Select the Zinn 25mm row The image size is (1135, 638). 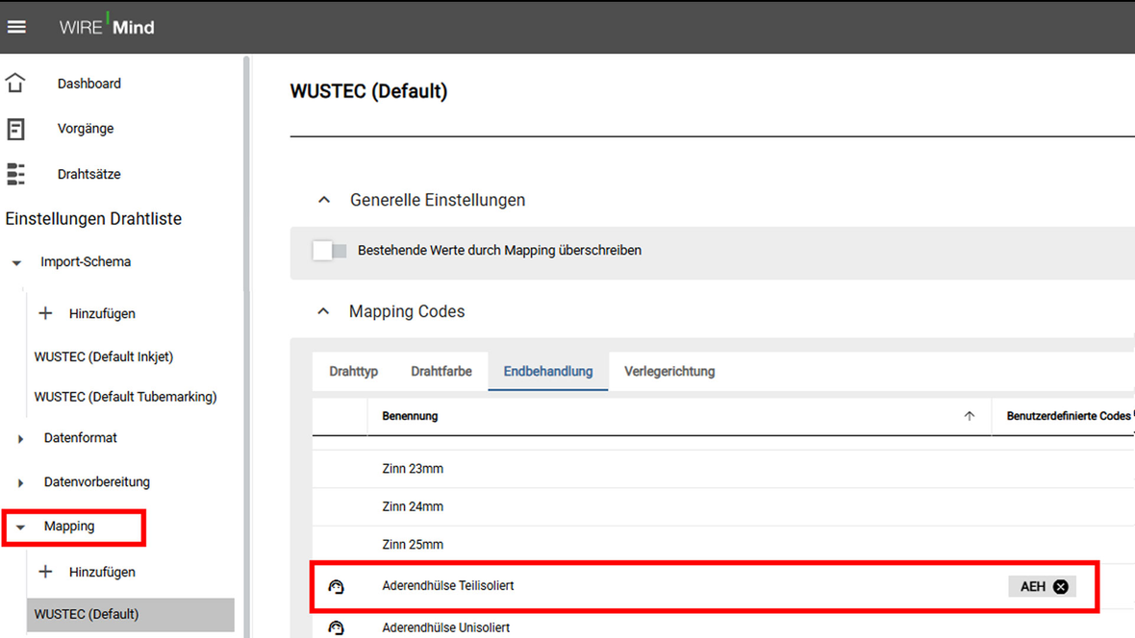pyautogui.click(x=724, y=544)
